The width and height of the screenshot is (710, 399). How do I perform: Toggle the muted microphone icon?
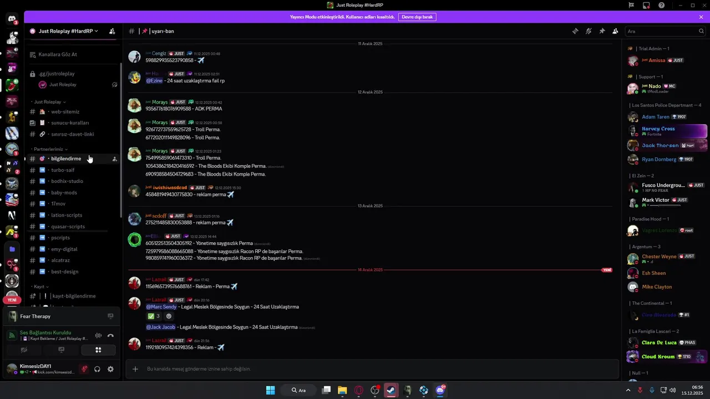(x=84, y=369)
